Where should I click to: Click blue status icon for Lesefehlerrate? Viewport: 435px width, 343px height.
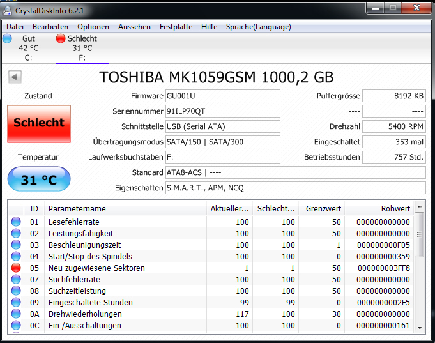tap(16, 222)
